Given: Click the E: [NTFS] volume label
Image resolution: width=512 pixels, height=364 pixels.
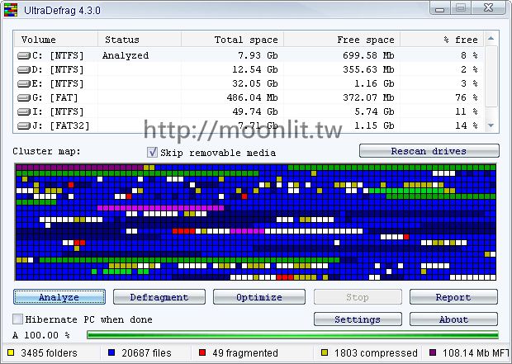Looking at the screenshot, I should point(58,83).
